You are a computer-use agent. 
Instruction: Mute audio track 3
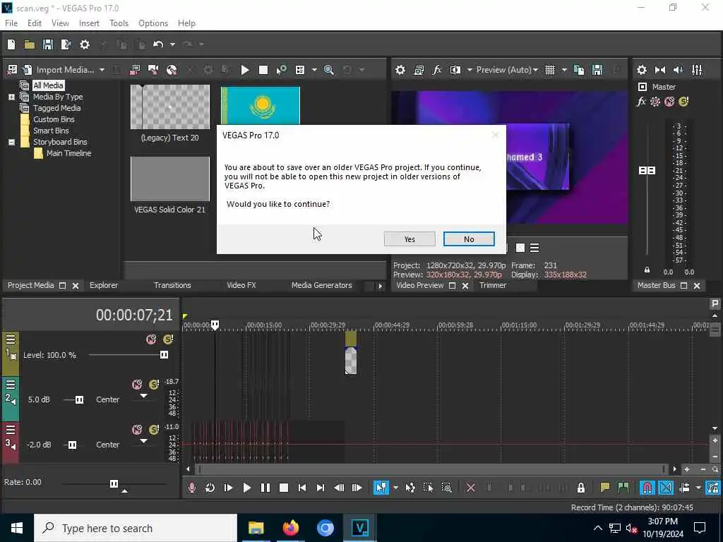pos(137,430)
